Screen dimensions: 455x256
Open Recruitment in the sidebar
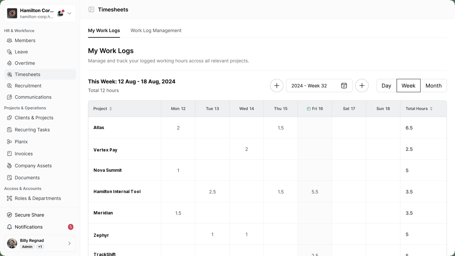coord(40,86)
